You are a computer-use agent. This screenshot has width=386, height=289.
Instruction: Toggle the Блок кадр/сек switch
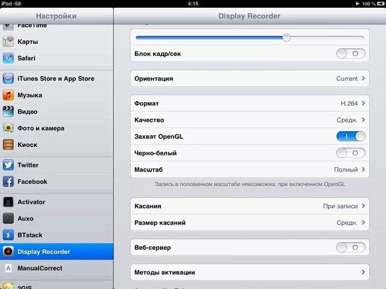[350, 54]
